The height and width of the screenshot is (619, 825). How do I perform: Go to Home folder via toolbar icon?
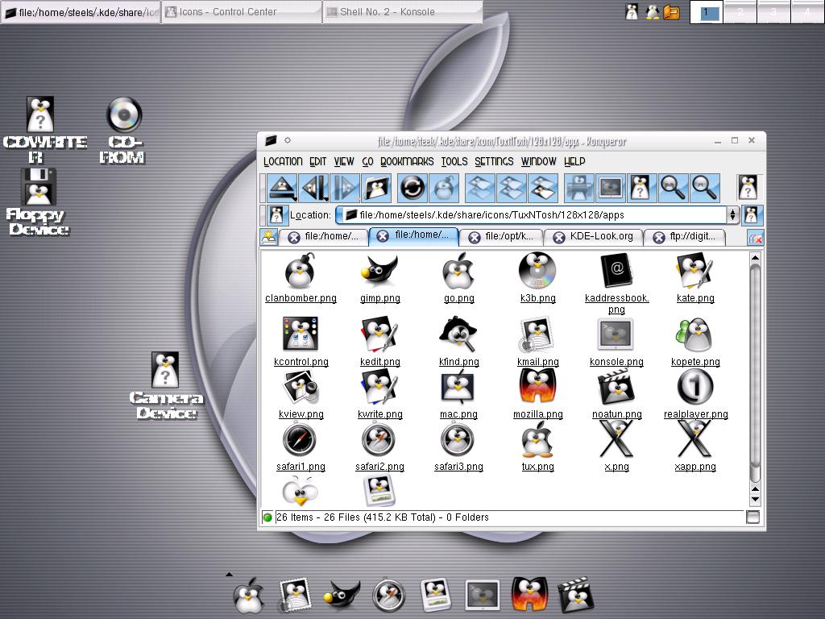tap(376, 187)
